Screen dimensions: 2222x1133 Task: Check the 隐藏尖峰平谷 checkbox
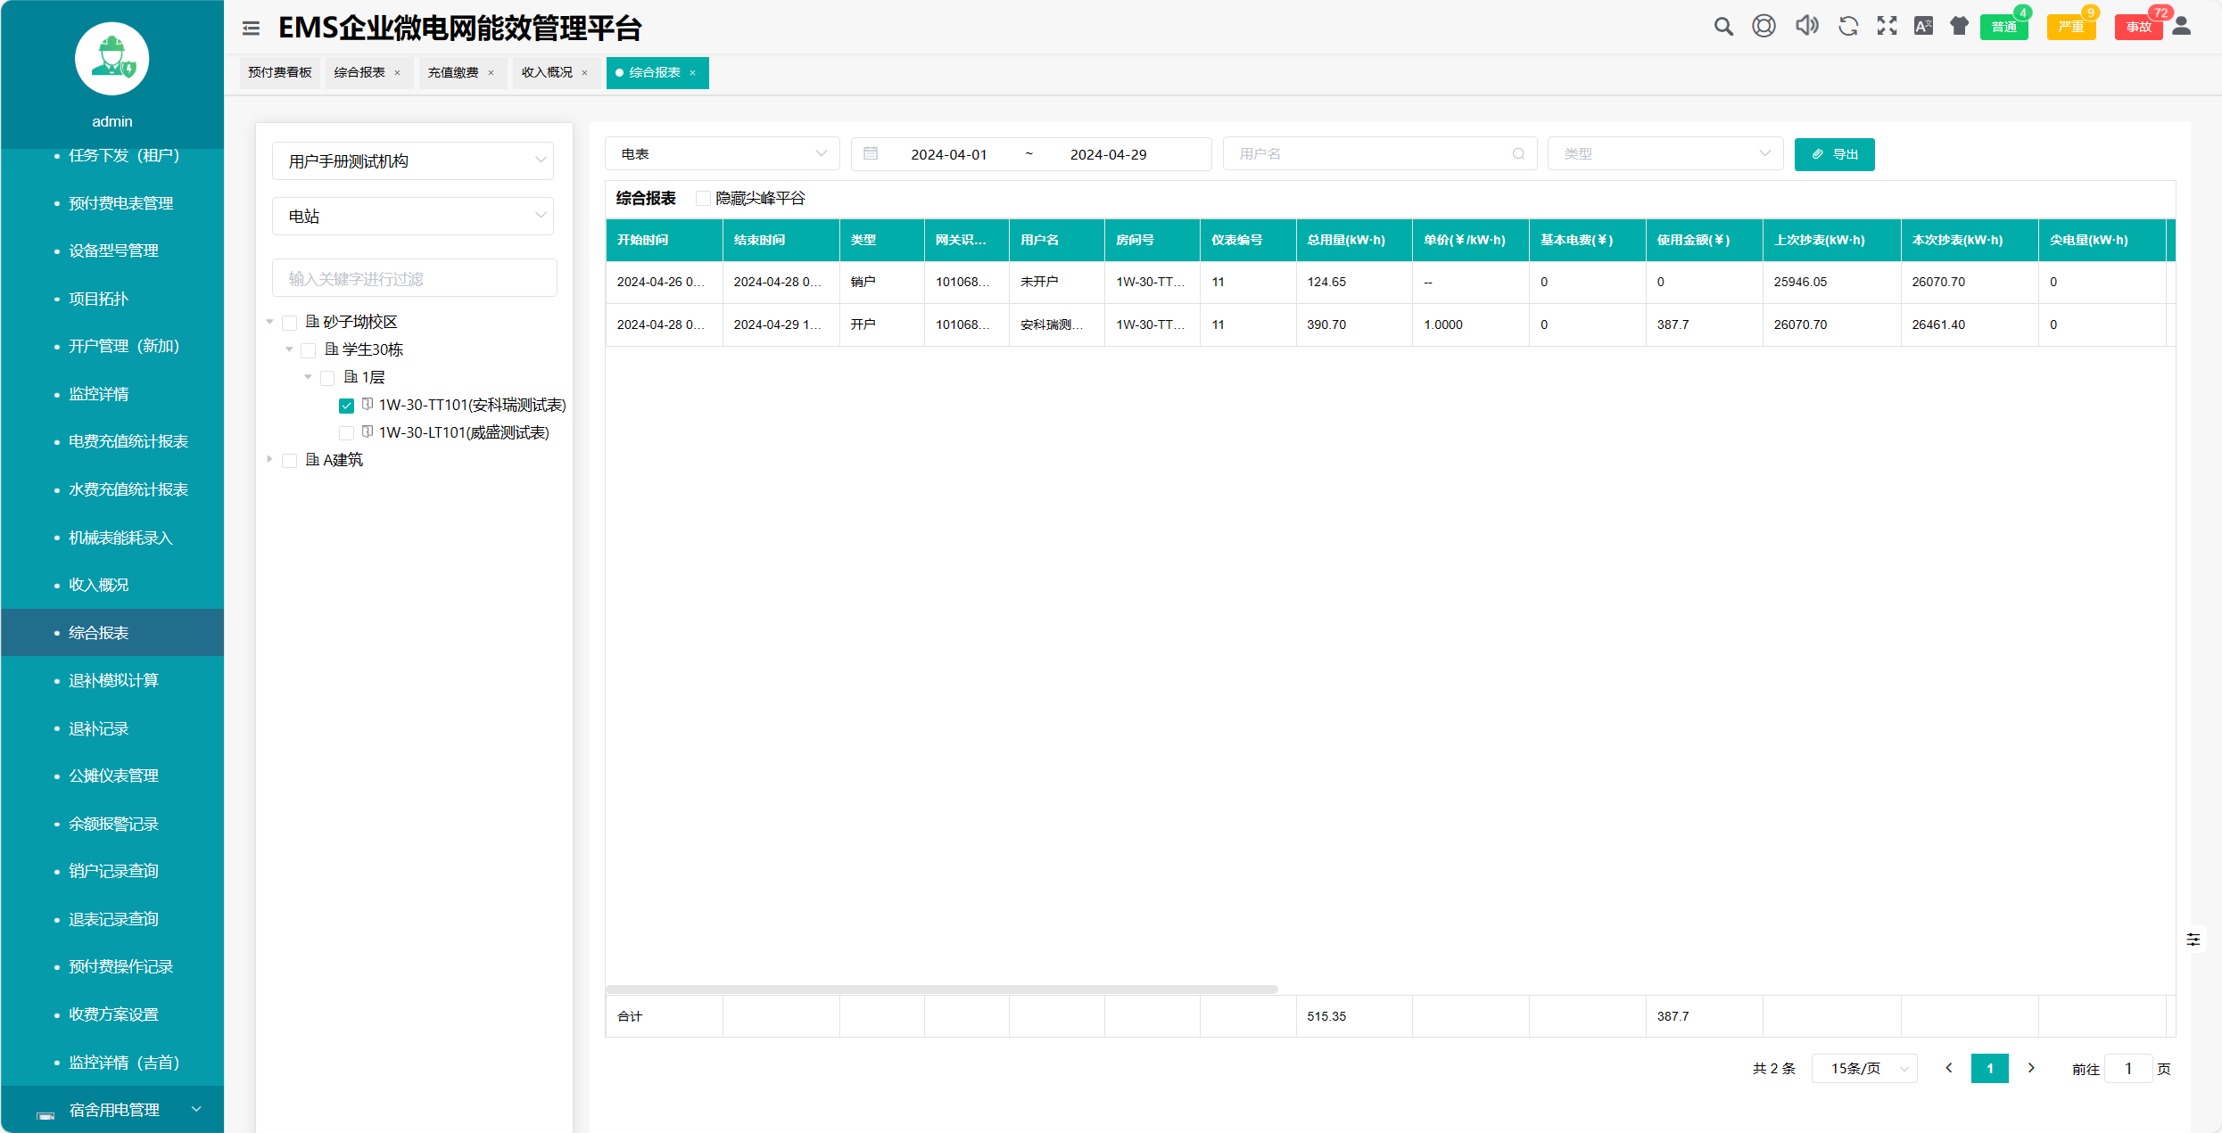tap(703, 199)
